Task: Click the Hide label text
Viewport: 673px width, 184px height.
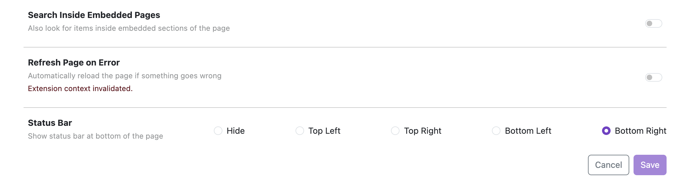Action: click(236, 131)
